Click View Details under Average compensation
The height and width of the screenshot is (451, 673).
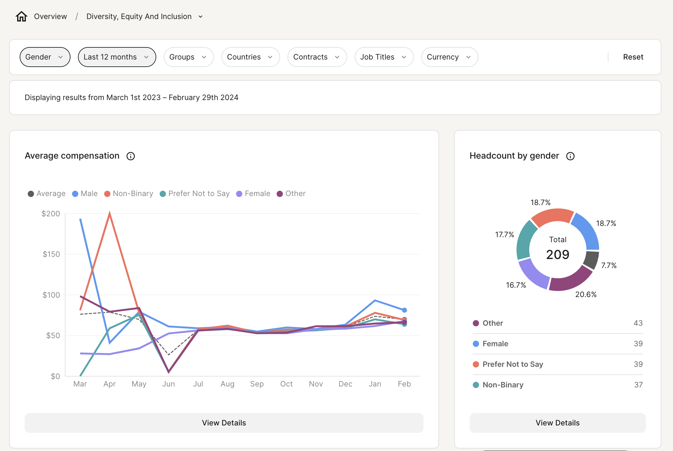pyautogui.click(x=224, y=423)
